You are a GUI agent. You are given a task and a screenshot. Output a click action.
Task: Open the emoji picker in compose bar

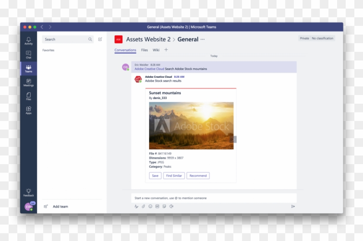(150, 206)
